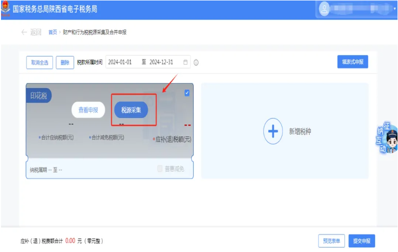398x252 pixels.
Task: Click 查看申报 on stamp tax card
Action: (x=88, y=110)
